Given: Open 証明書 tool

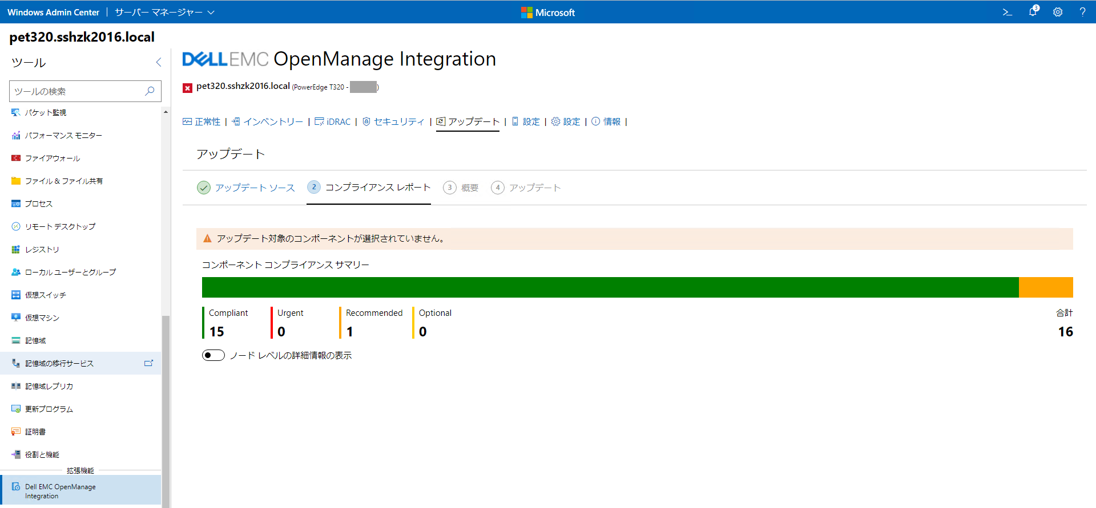Looking at the screenshot, I should coord(80,432).
